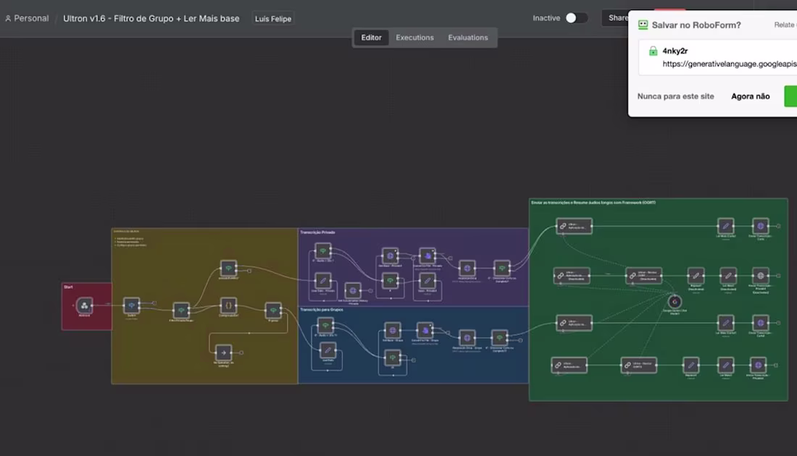Select the Resumir OGRT chain node in bottom green row
797x456 pixels.
[x=638, y=365]
